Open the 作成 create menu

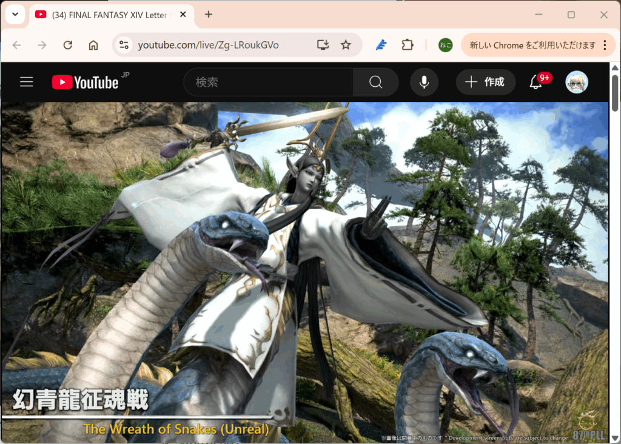coord(486,82)
